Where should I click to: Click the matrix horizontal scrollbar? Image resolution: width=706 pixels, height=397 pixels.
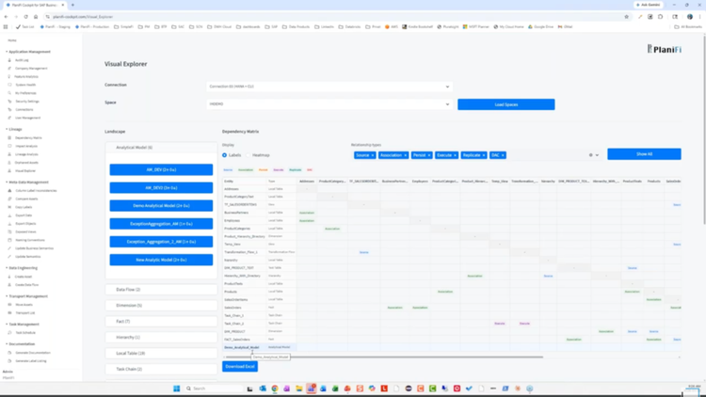(384, 357)
